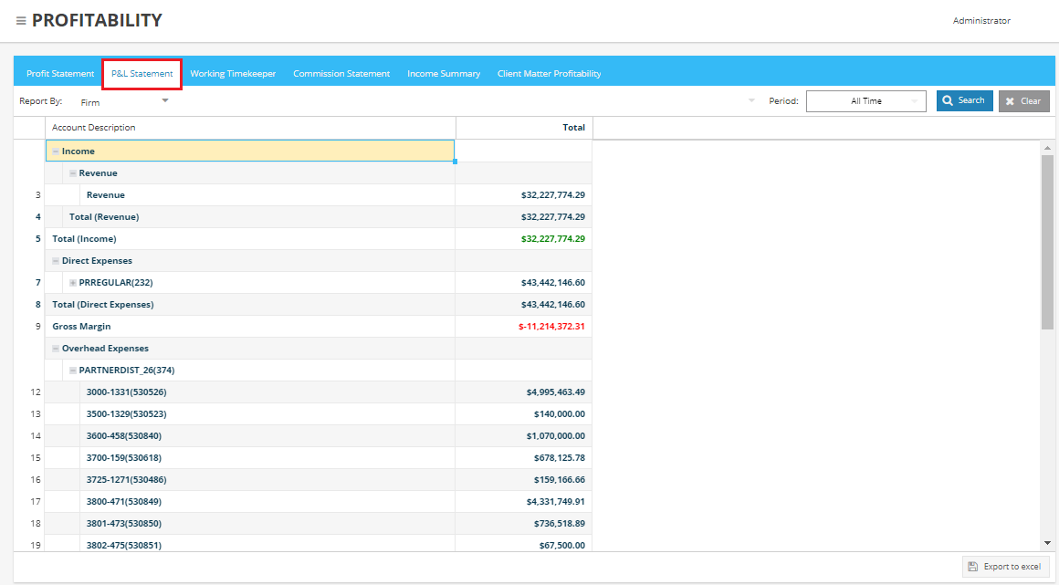Collapse the nested Revenue group
This screenshot has width=1059, height=585.
73,173
